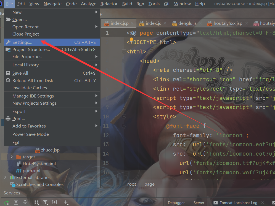Select HotelSystem.iml in the project tree
The height and width of the screenshot is (206, 275).
[x=36, y=164]
